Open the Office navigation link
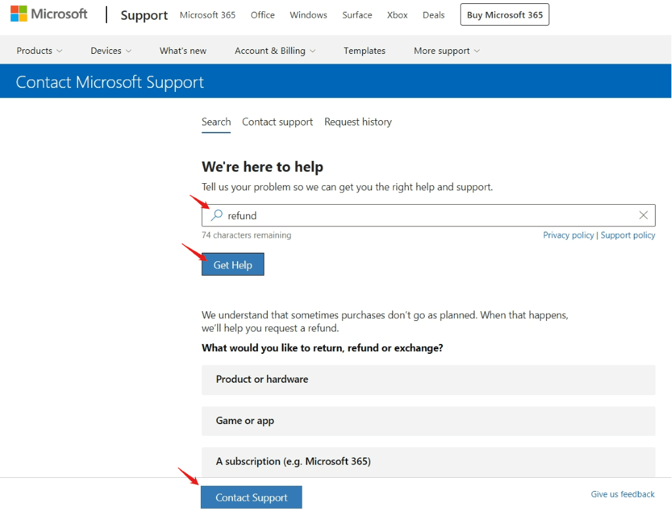 (x=262, y=15)
